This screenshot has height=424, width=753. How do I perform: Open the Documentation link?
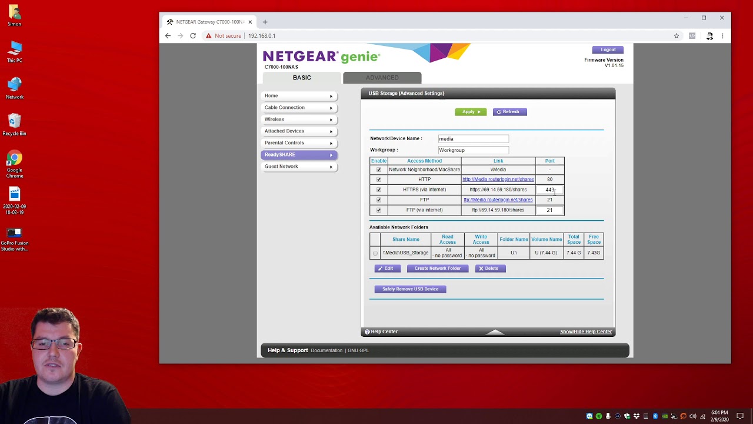click(326, 350)
